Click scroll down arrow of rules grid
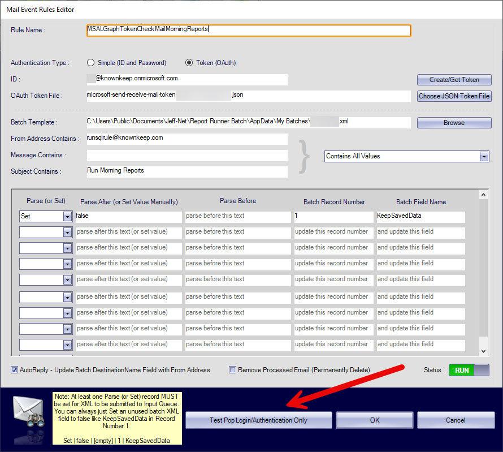 pyautogui.click(x=483, y=351)
